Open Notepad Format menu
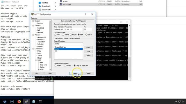The width and height of the screenshot is (186, 104). [13, 5]
